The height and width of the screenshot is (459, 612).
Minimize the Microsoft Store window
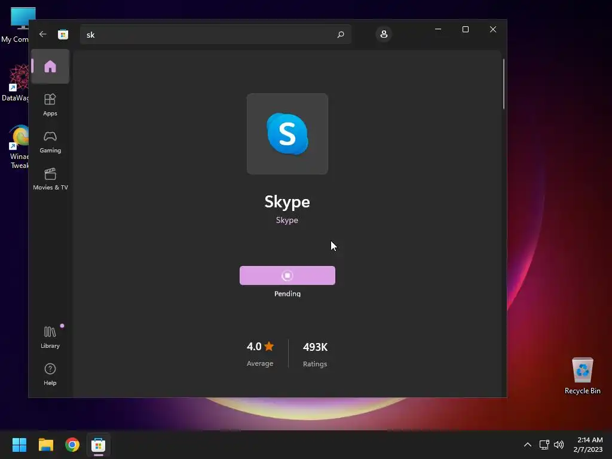[x=438, y=29]
